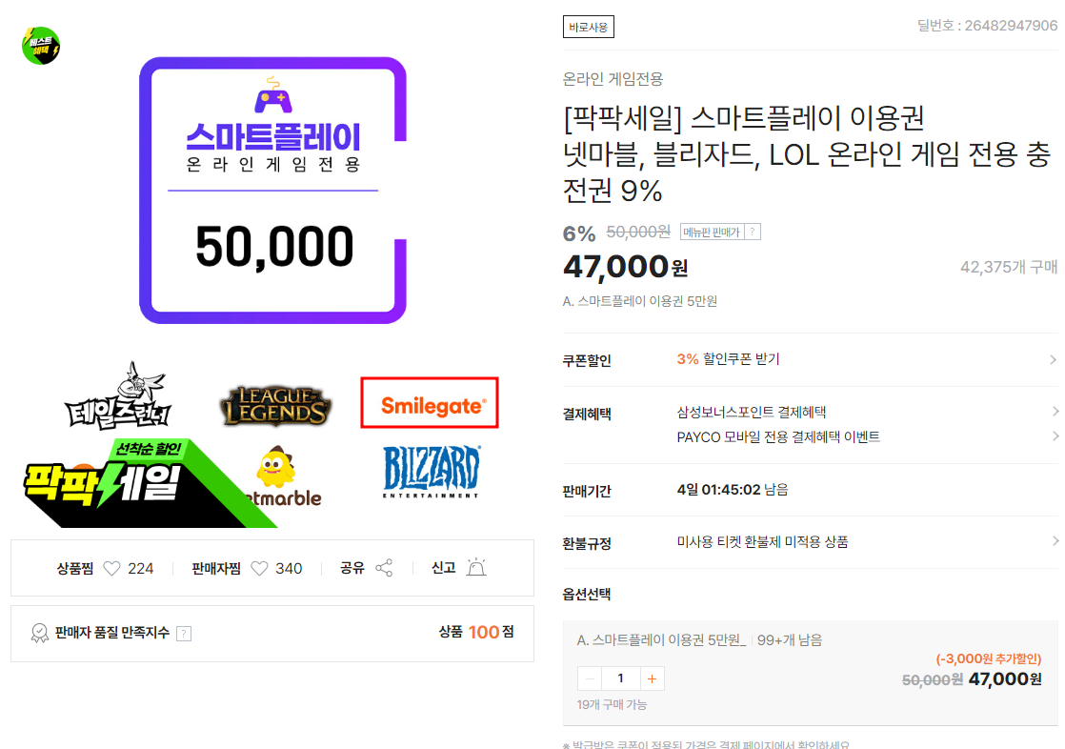Click the help icon beside 판매자 품질 만족지수
The image size is (1065, 749).
184,634
